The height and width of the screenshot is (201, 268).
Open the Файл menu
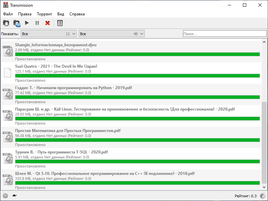tap(8, 14)
